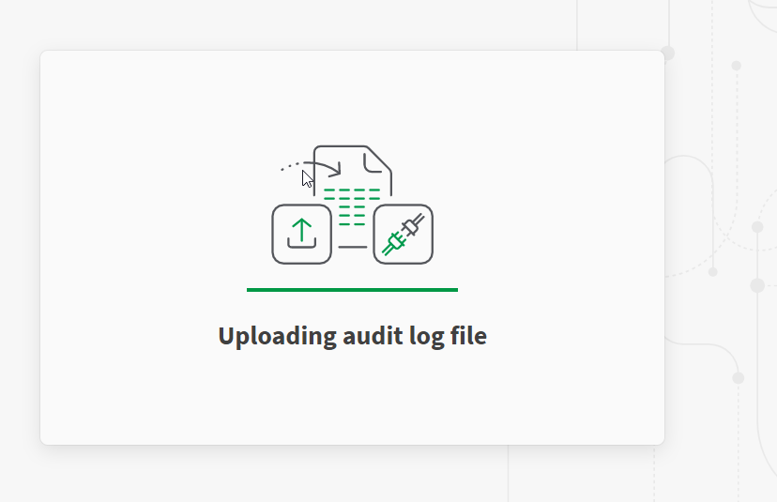The image size is (777, 502).
Task: Click the word "Uploading" in the heading
Action: tap(278, 337)
